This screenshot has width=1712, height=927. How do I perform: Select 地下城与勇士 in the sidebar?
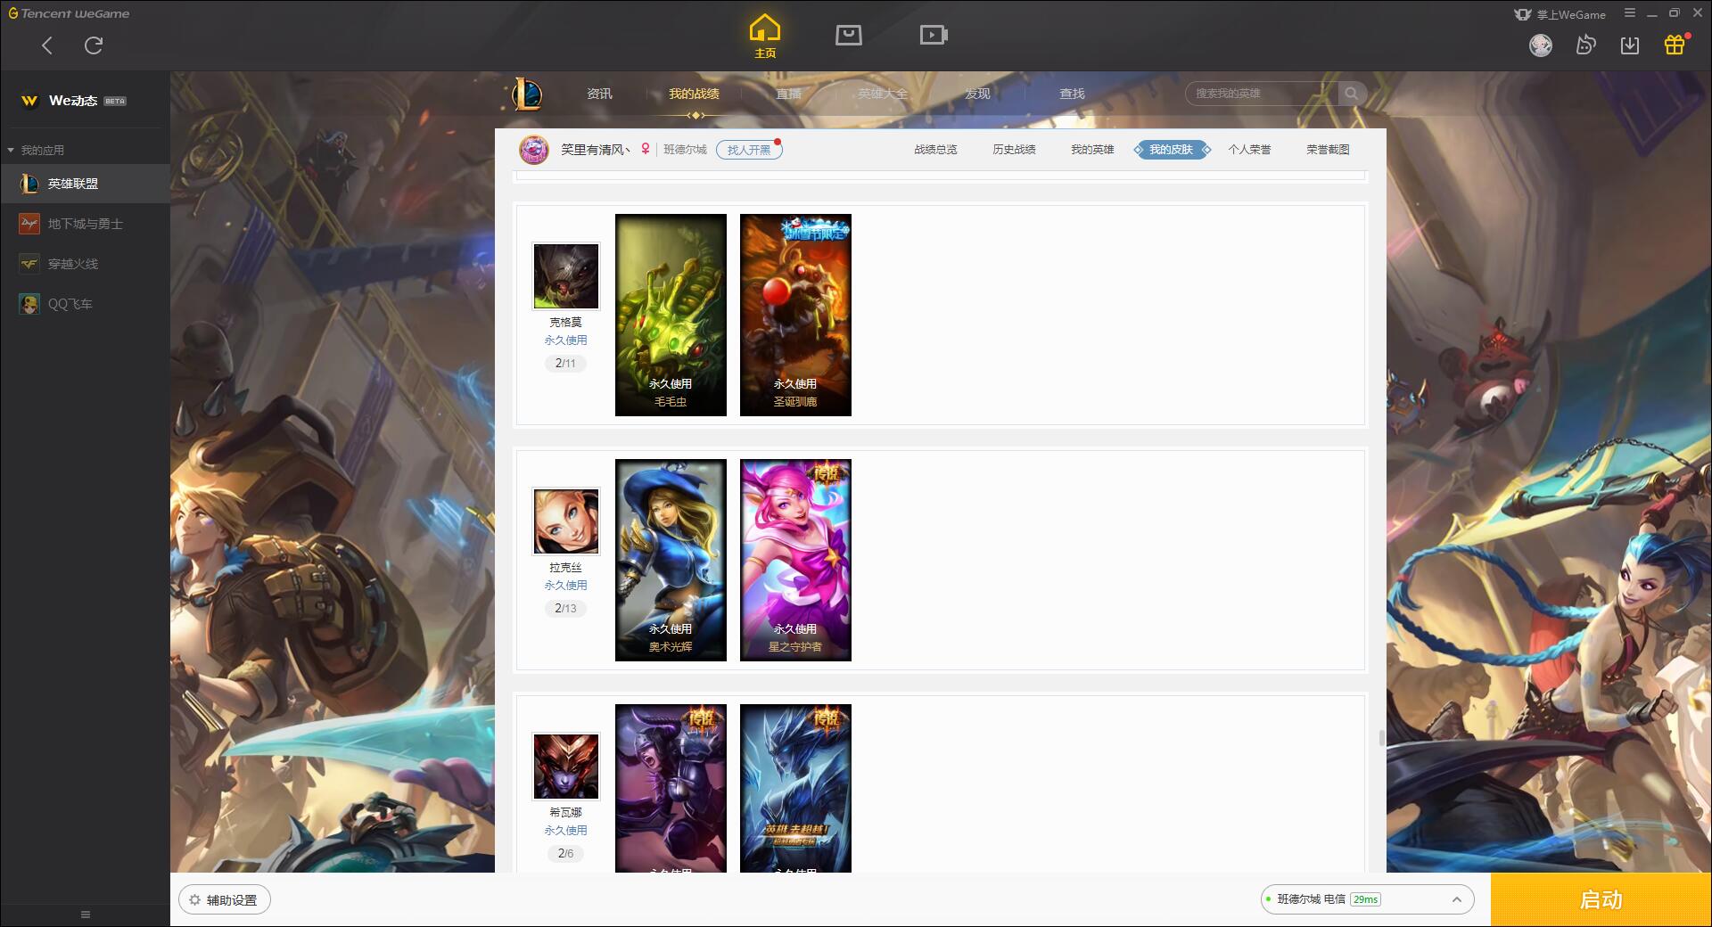85,224
